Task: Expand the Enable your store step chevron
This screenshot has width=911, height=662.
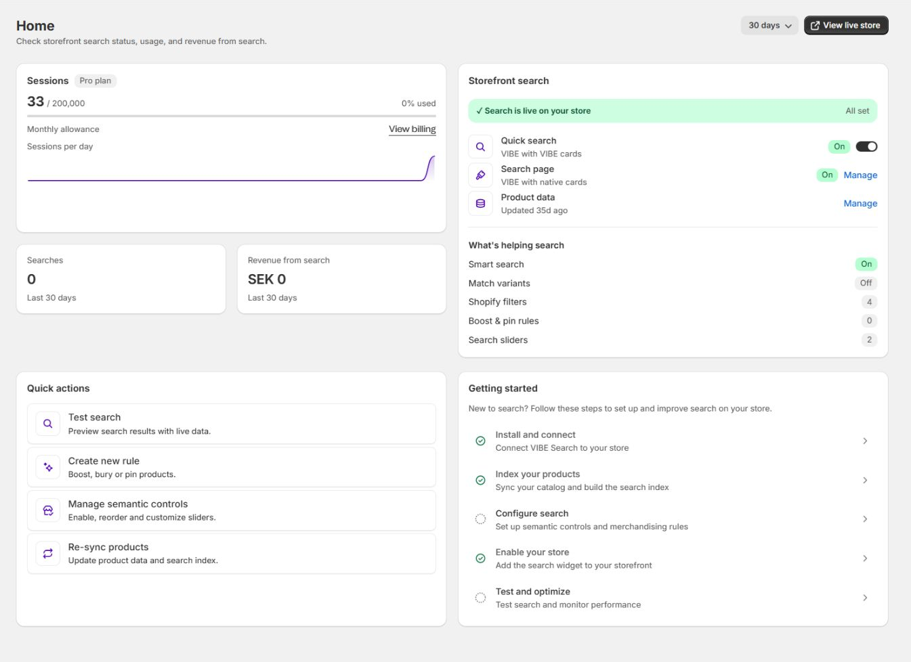Action: pos(865,558)
